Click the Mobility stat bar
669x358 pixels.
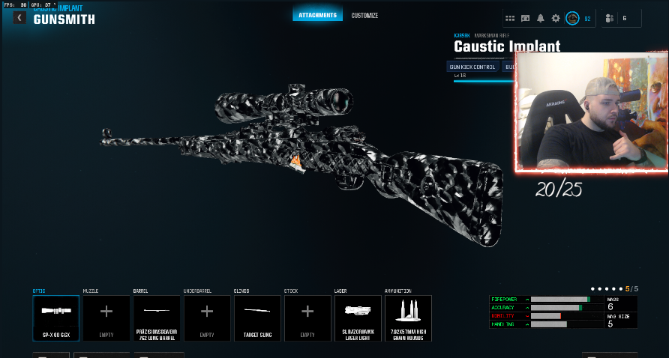[566, 316]
